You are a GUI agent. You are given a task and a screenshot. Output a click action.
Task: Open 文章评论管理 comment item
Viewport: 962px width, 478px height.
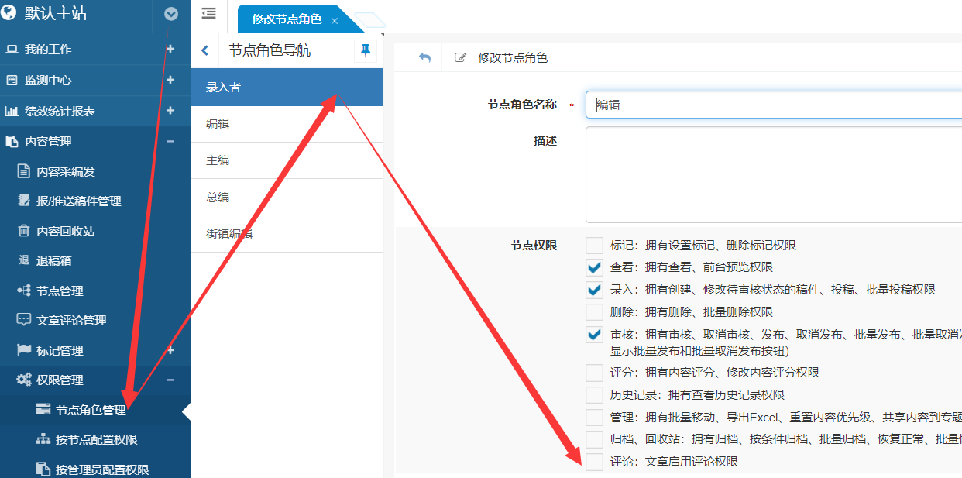pos(70,320)
